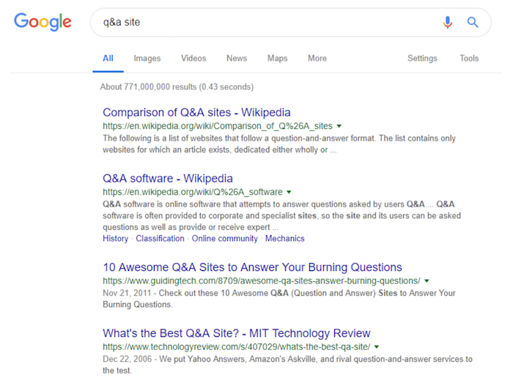The width and height of the screenshot is (513, 383).
Task: Expand dropdown arrow beside Comparison_of_Q%26A_sites URL
Action: click(339, 126)
